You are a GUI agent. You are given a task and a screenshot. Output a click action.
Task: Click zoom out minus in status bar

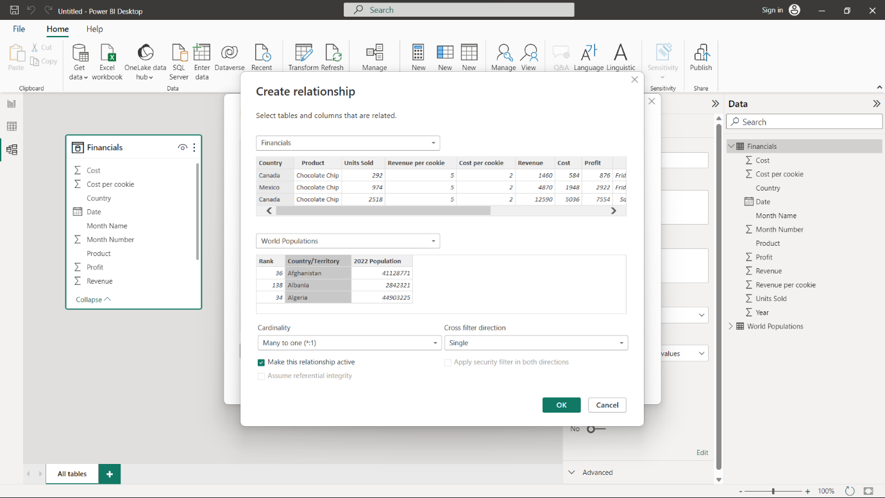click(741, 491)
